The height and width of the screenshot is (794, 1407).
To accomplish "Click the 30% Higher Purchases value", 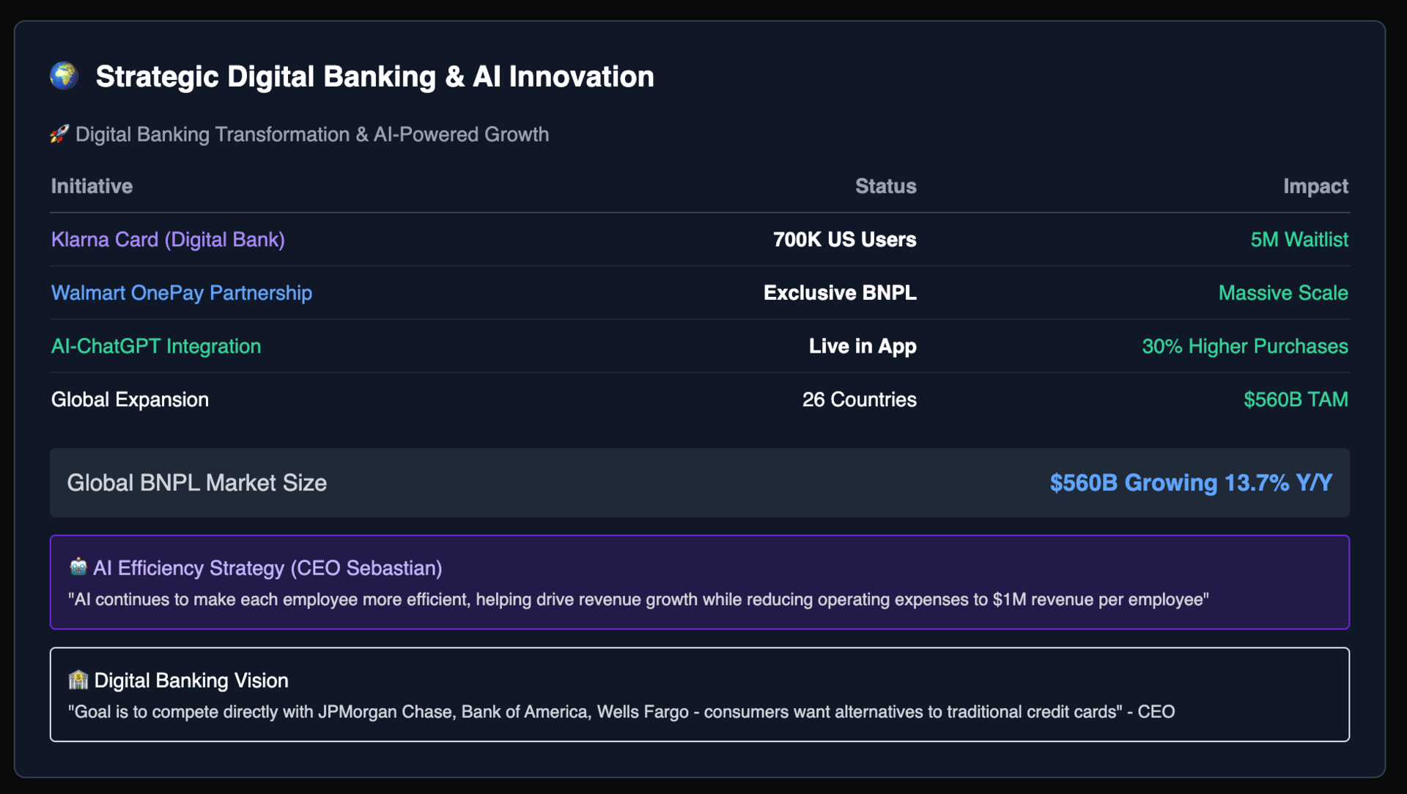I will [x=1244, y=346].
